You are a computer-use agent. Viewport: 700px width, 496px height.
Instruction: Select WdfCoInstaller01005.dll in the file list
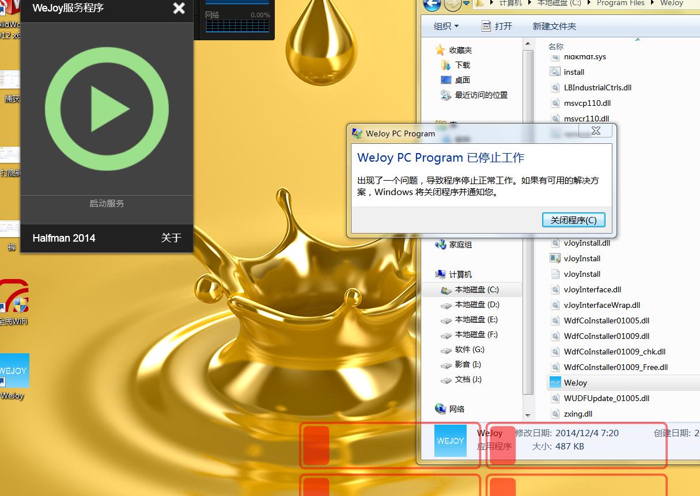pyautogui.click(x=600, y=321)
